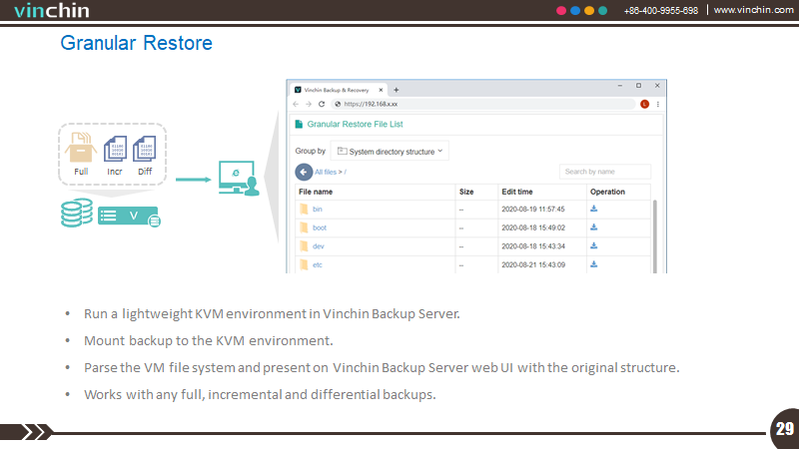Open the bin folder link
This screenshot has width=799, height=449.
click(x=318, y=210)
